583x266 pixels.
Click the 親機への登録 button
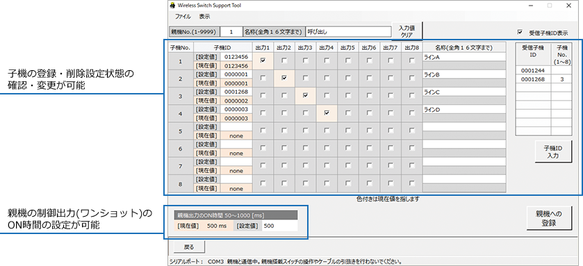pyautogui.click(x=548, y=218)
